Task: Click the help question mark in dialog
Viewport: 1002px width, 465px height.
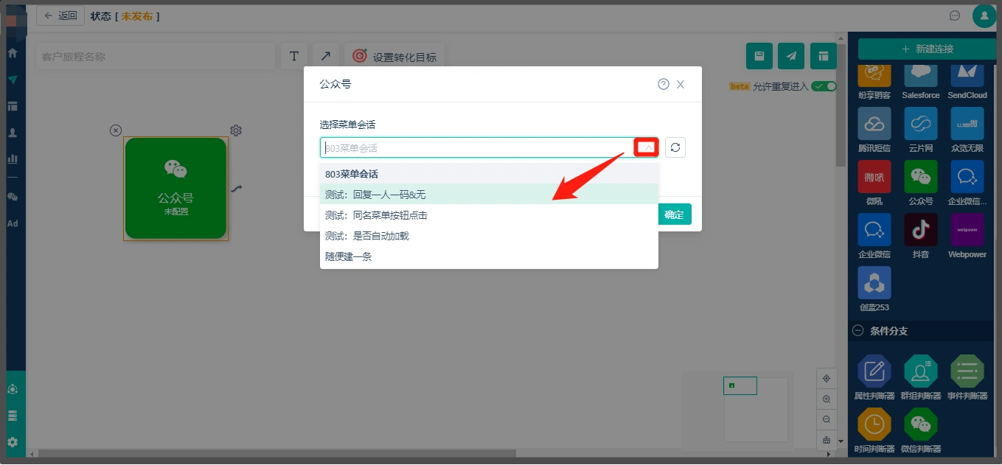Action: tap(664, 84)
